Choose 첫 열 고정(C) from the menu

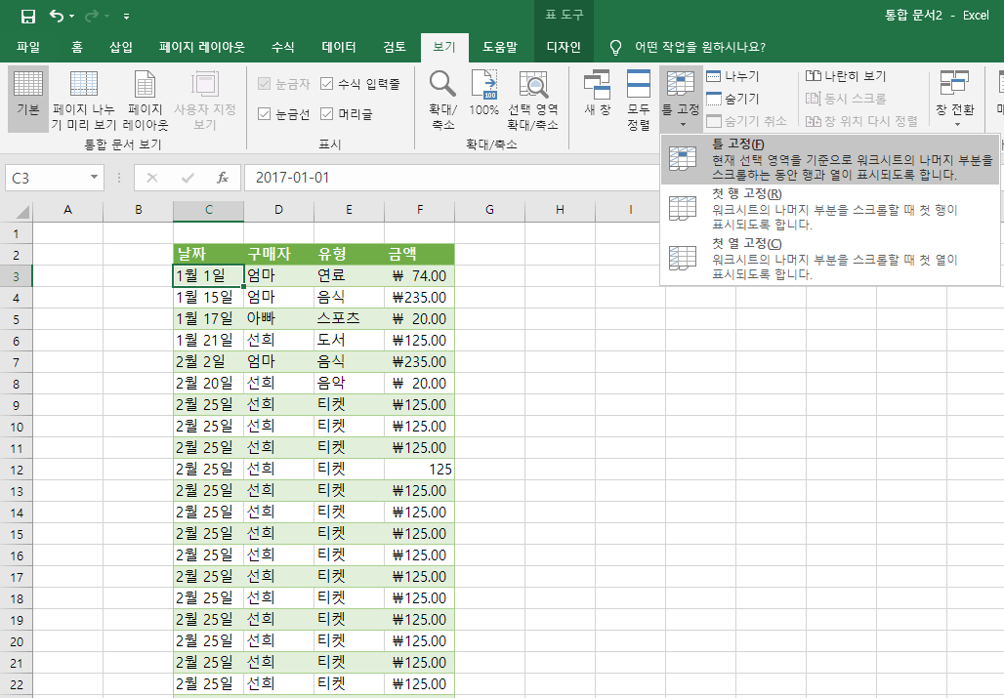point(830,259)
